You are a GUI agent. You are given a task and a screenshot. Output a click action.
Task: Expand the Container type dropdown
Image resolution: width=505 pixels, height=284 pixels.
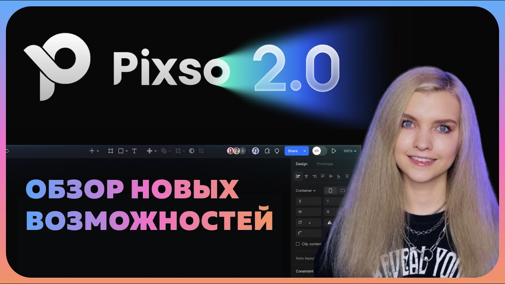[306, 191]
